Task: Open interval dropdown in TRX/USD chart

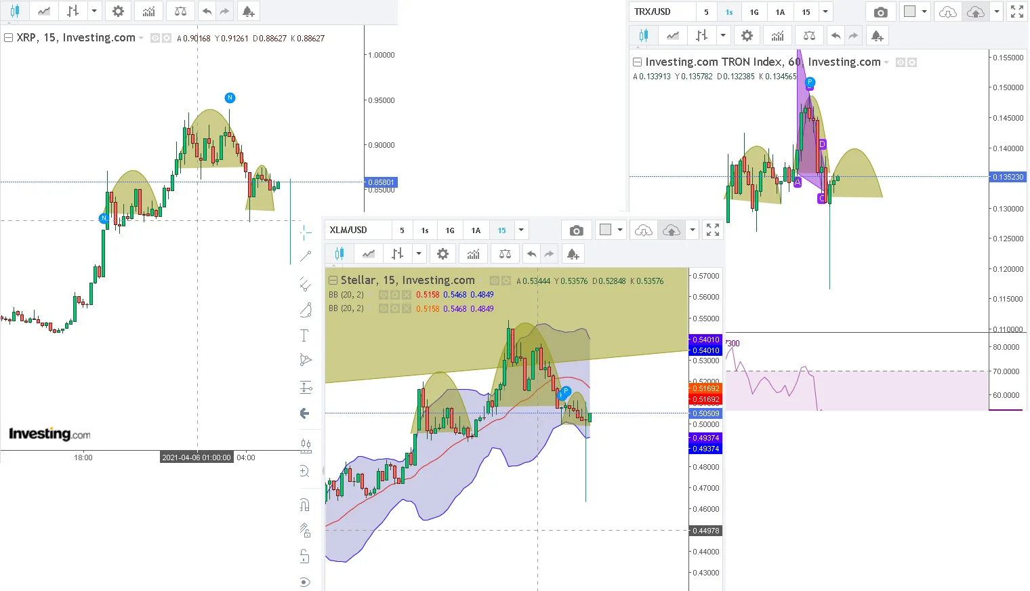Action: (825, 12)
